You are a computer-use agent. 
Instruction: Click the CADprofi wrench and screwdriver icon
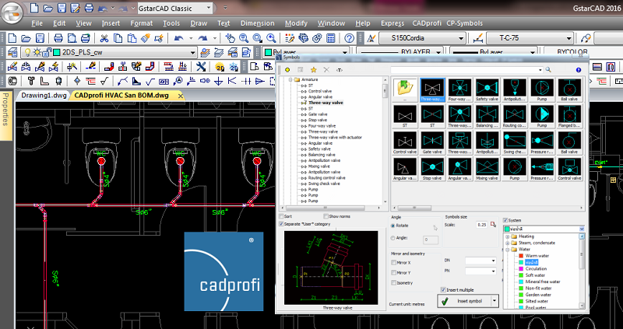(x=202, y=66)
